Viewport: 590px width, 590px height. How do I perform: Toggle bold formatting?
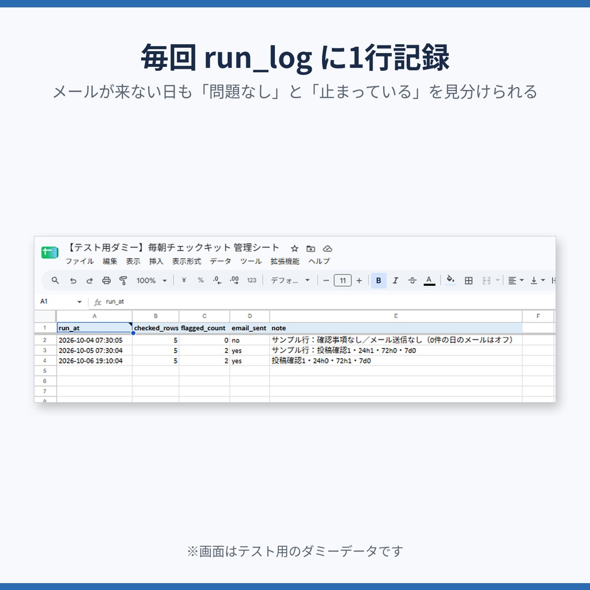379,281
